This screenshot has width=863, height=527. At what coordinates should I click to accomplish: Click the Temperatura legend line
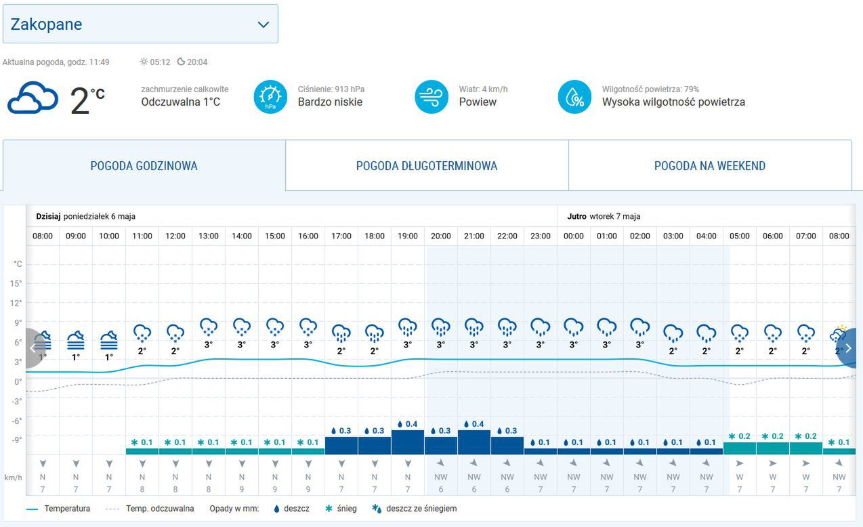point(32,509)
